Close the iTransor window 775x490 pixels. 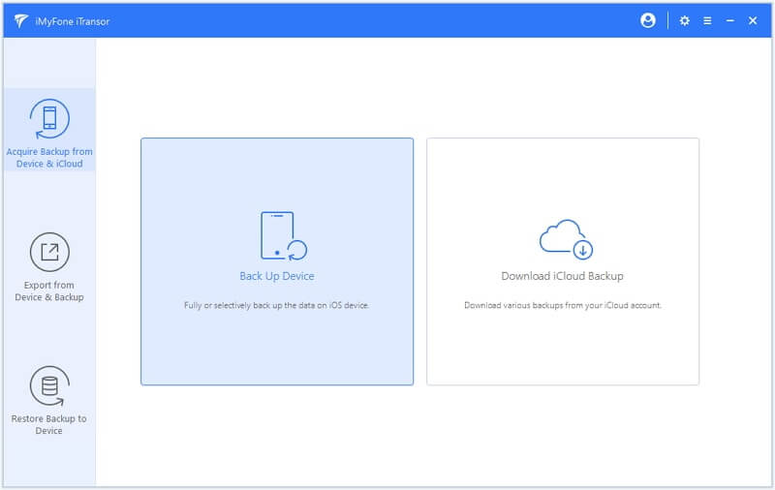coord(753,20)
